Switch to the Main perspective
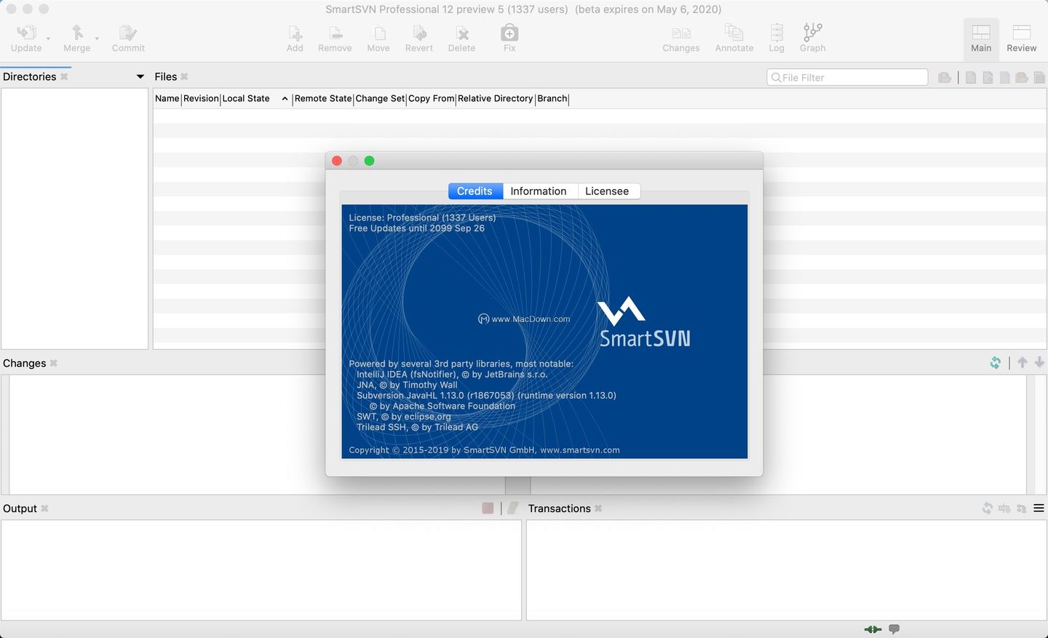The width and height of the screenshot is (1048, 638). pyautogui.click(x=981, y=38)
